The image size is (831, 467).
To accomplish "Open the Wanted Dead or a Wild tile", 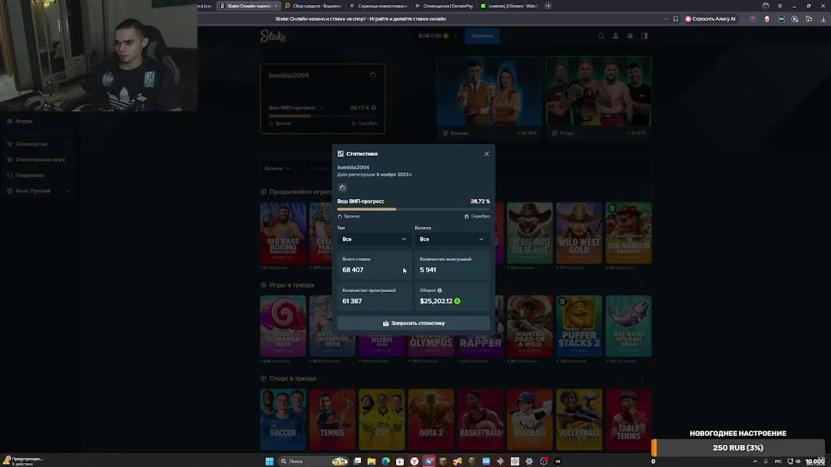I will pyautogui.click(x=530, y=326).
